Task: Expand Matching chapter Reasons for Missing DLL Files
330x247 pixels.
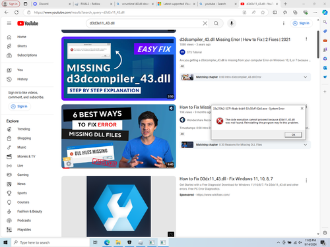Action: pos(306,145)
